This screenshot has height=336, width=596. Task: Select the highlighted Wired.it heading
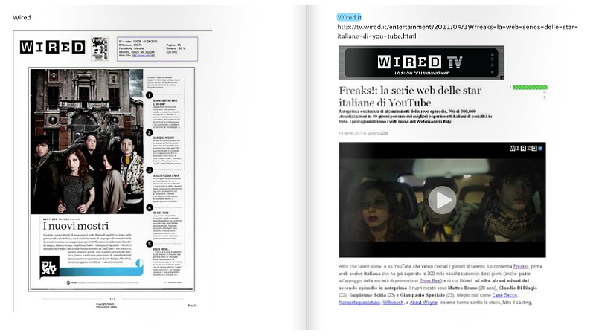click(x=349, y=17)
